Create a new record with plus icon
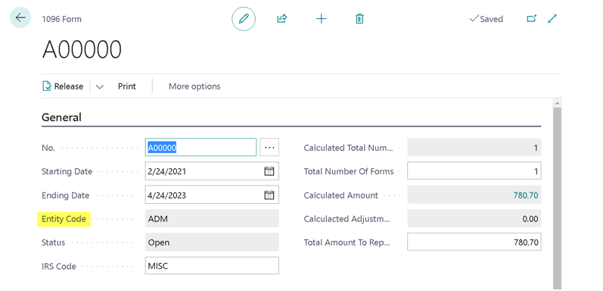This screenshot has height=291, width=603. click(x=321, y=18)
